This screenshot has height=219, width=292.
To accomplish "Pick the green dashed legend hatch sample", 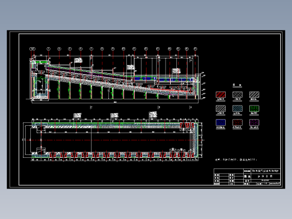I will (254, 108).
